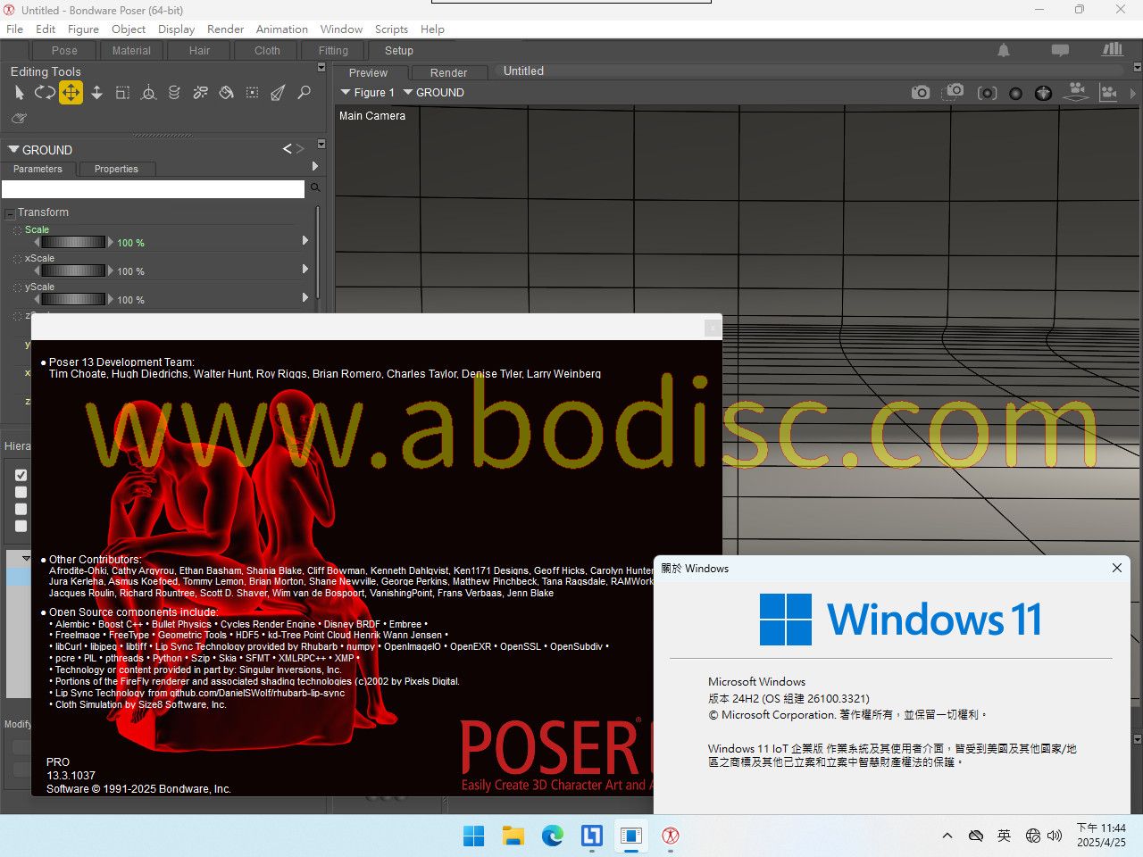This screenshot has width=1143, height=857.
Task: Click the Area Render camera icon
Action: (954, 91)
